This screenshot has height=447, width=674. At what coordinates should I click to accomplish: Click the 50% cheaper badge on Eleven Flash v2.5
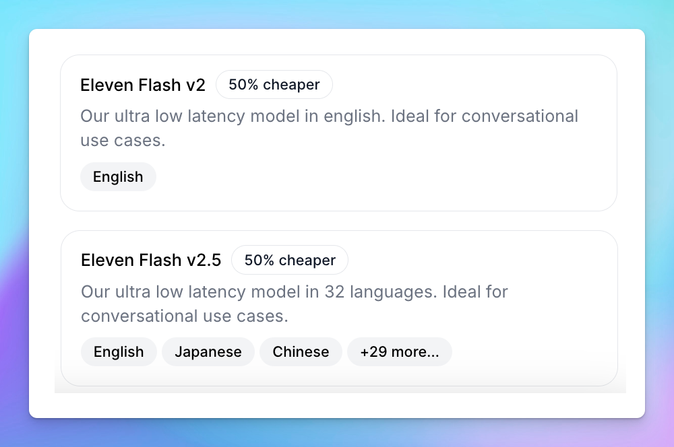[290, 261]
